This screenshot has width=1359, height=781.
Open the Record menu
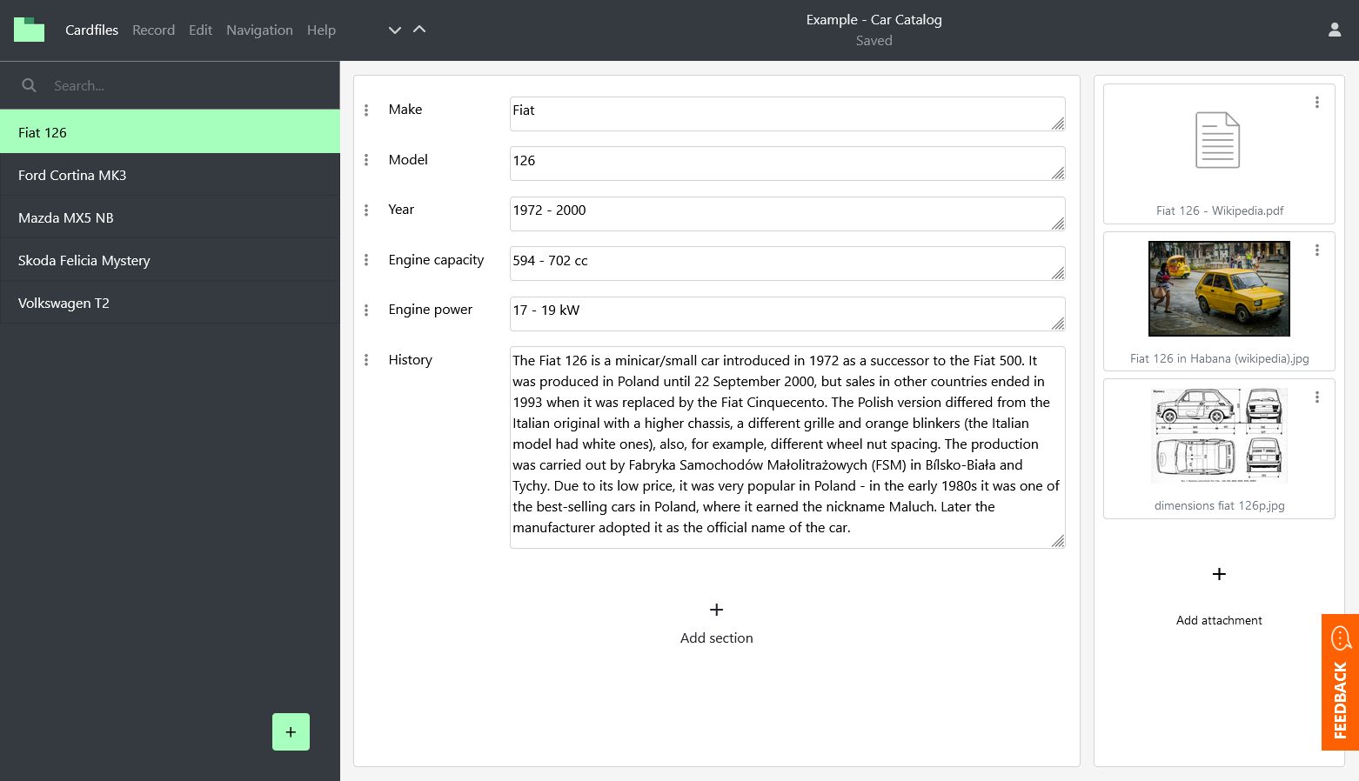(x=153, y=30)
